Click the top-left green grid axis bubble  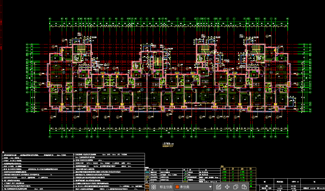coord(50,19)
